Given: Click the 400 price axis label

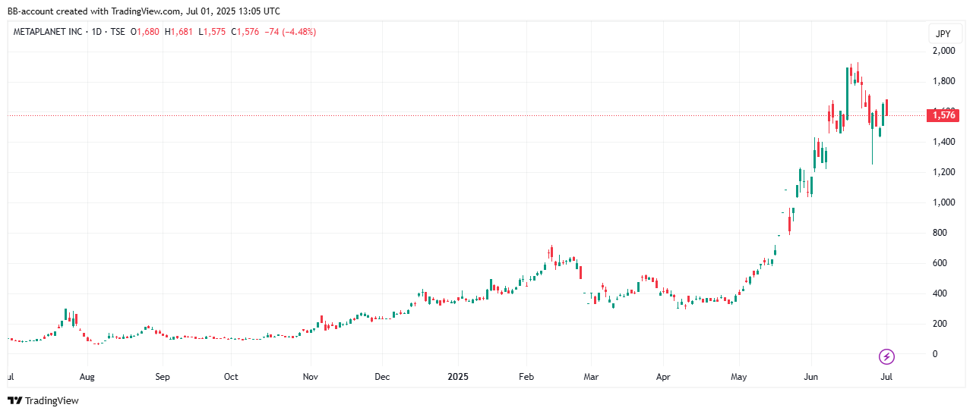Looking at the screenshot, I should point(940,293).
